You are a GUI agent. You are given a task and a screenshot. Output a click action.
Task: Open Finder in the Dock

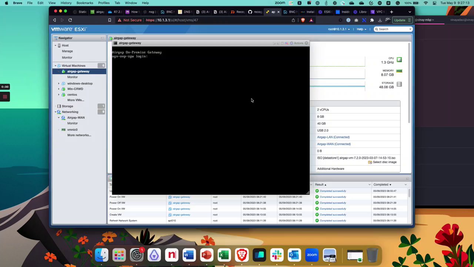click(101, 255)
